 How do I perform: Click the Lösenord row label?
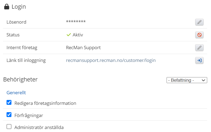click(16, 22)
